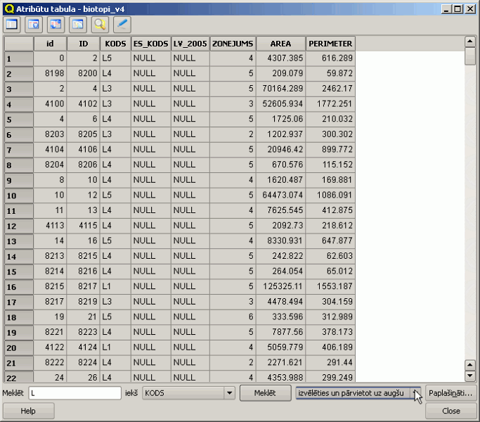The width and height of the screenshot is (480, 422).
Task: Click the PERIMETER column header
Action: 330,44
